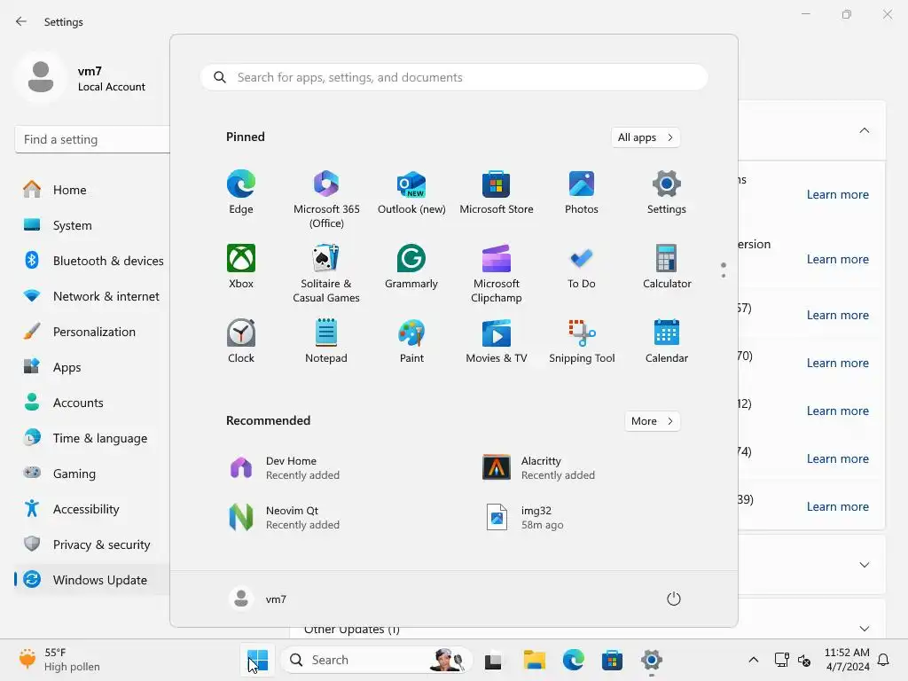908x681 pixels.
Task: Open Solitaire & Casual Games
Action: [326, 273]
